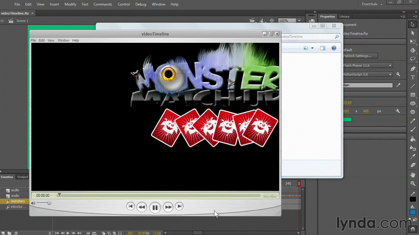Select the Eraser tool
Image resolution: width=419 pixels, height=235 pixels.
[x=413, y=165]
